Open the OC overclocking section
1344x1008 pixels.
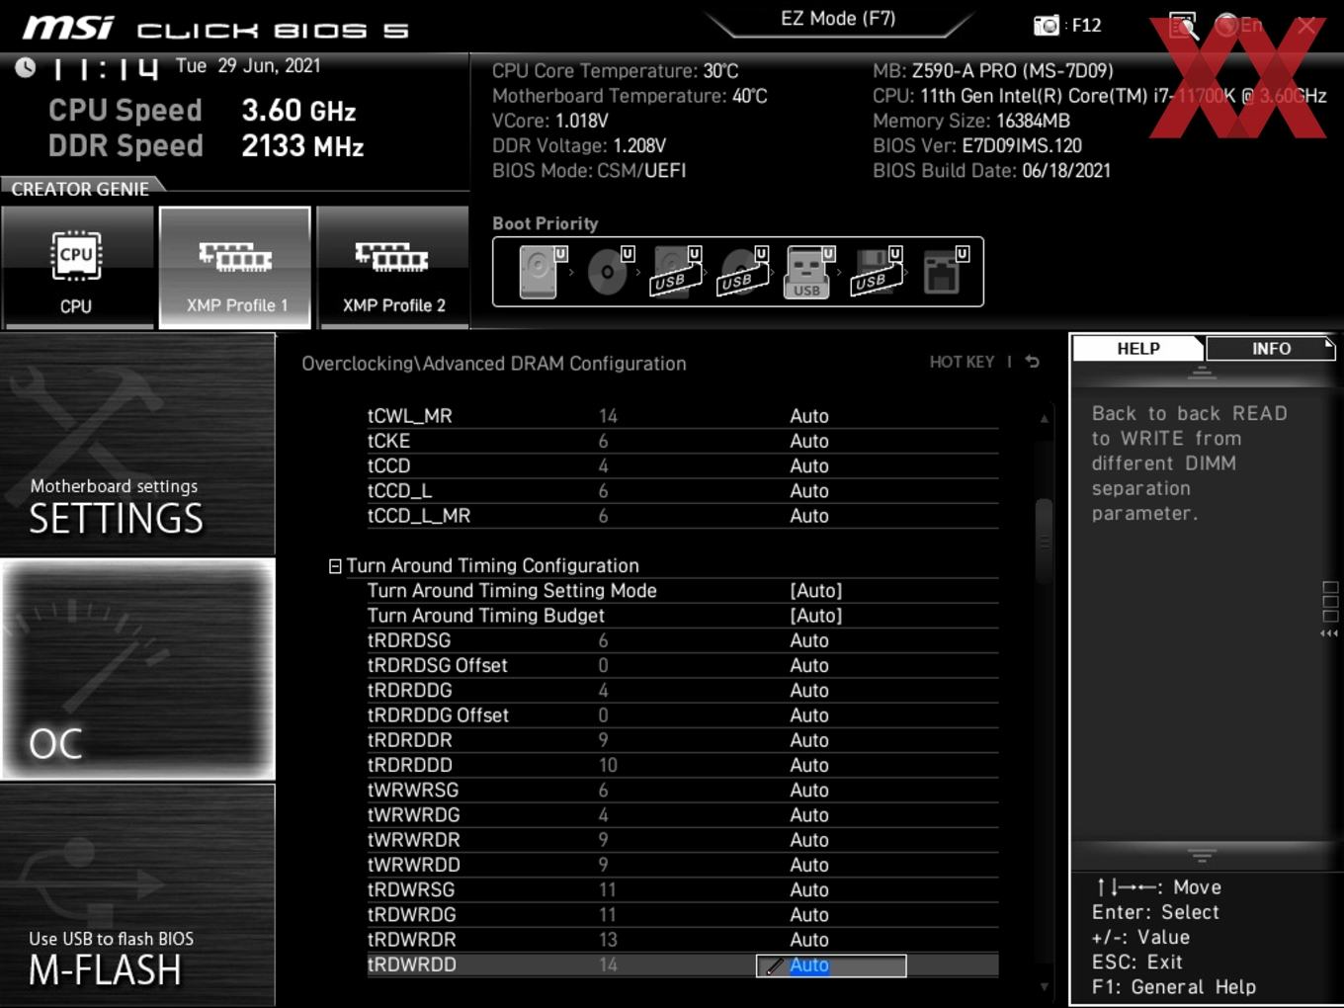137,669
